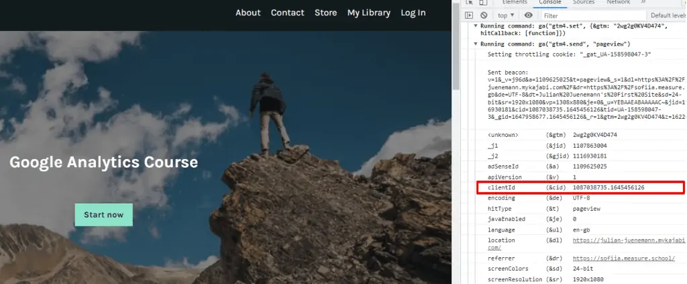Show the console sidebar panel
The image size is (687, 284).
pos(470,15)
